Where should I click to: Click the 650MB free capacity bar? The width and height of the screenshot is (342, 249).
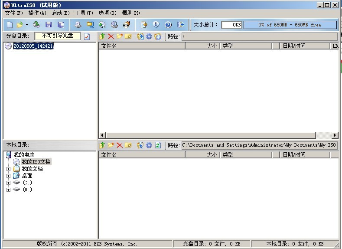click(290, 25)
